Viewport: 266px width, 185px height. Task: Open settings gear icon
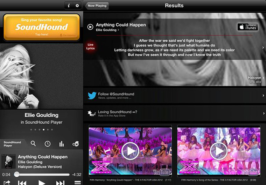(77, 6)
